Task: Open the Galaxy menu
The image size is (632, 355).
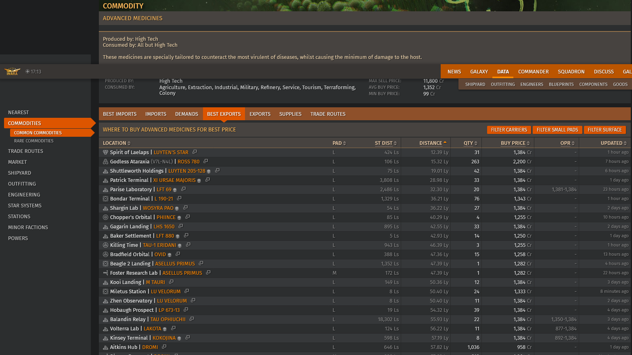Action: coord(479,72)
